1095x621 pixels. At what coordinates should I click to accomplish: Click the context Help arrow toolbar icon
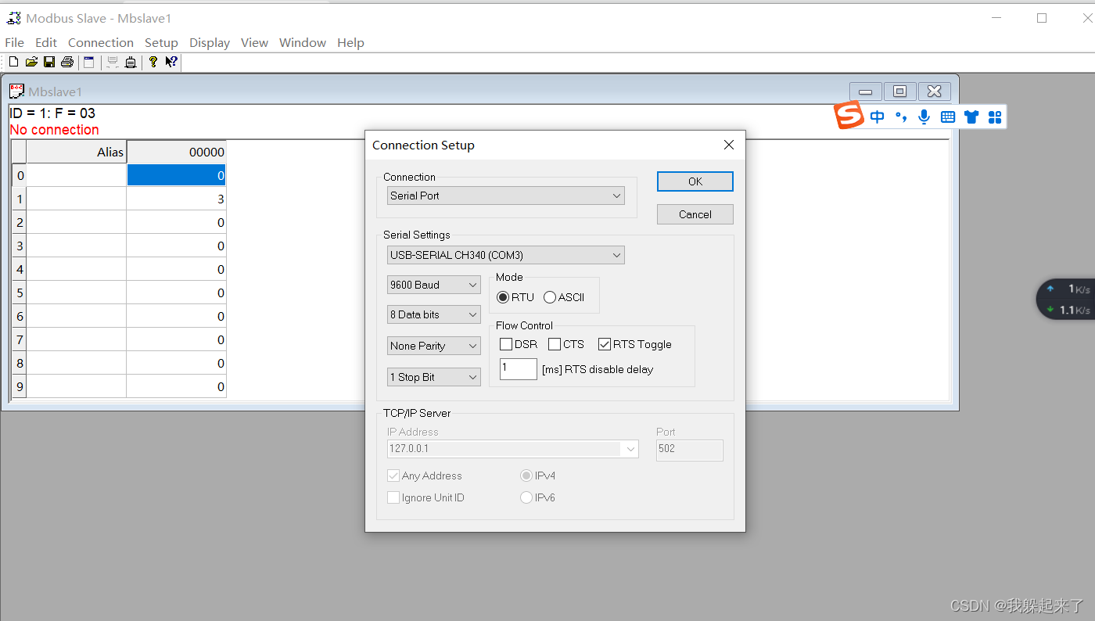(x=171, y=62)
